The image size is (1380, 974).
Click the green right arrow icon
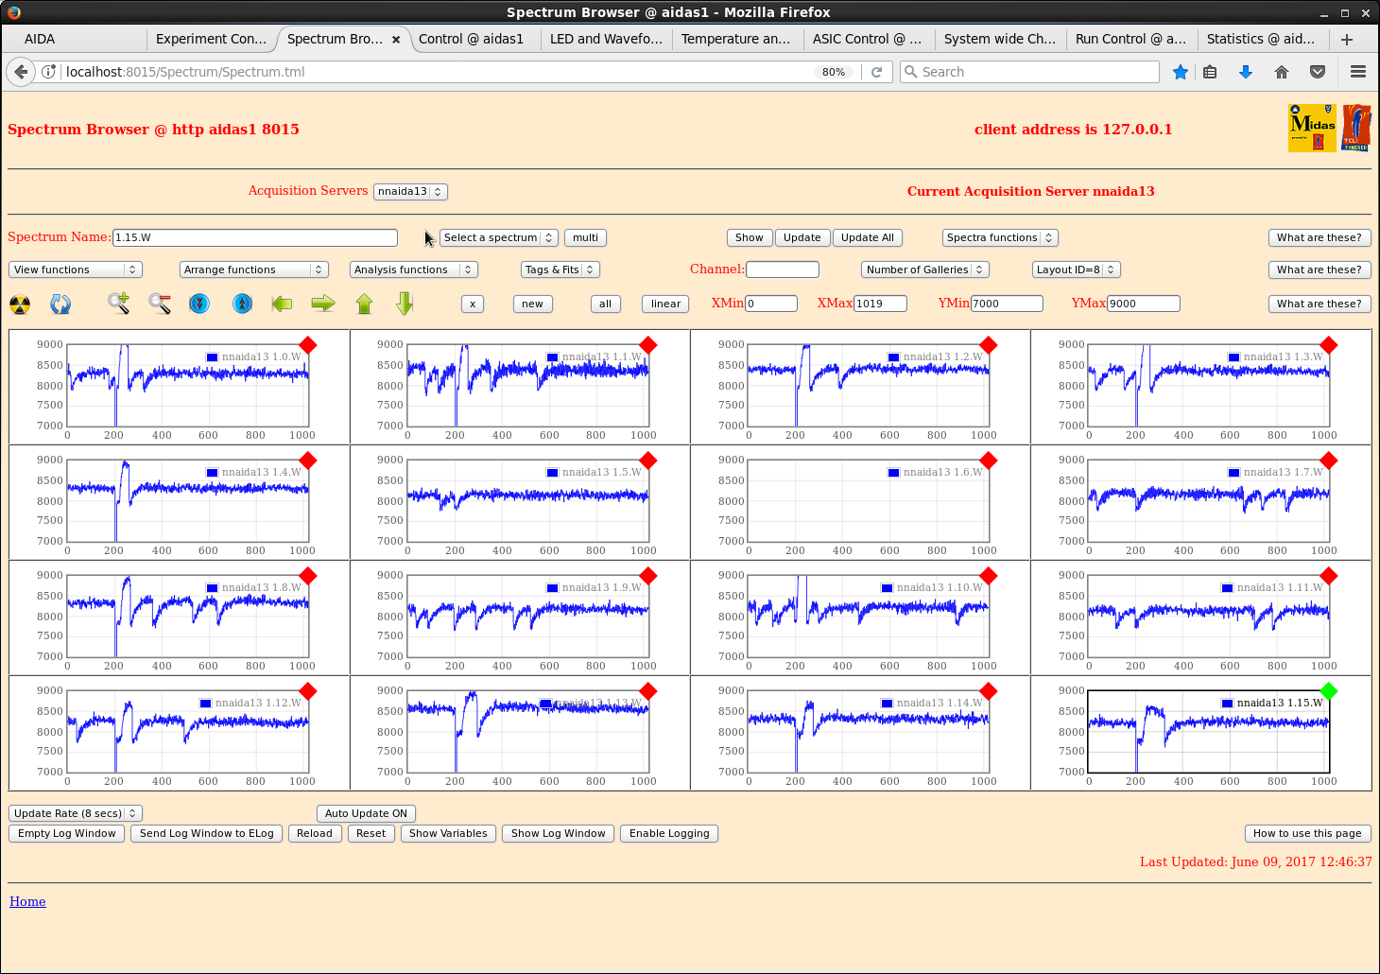(x=323, y=304)
